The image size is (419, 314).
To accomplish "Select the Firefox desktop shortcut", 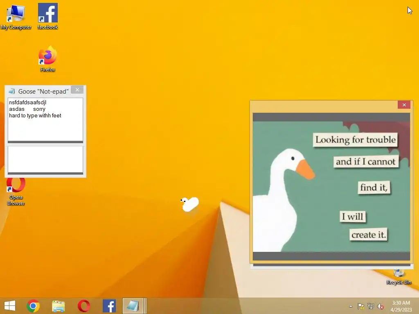I will pos(47,59).
